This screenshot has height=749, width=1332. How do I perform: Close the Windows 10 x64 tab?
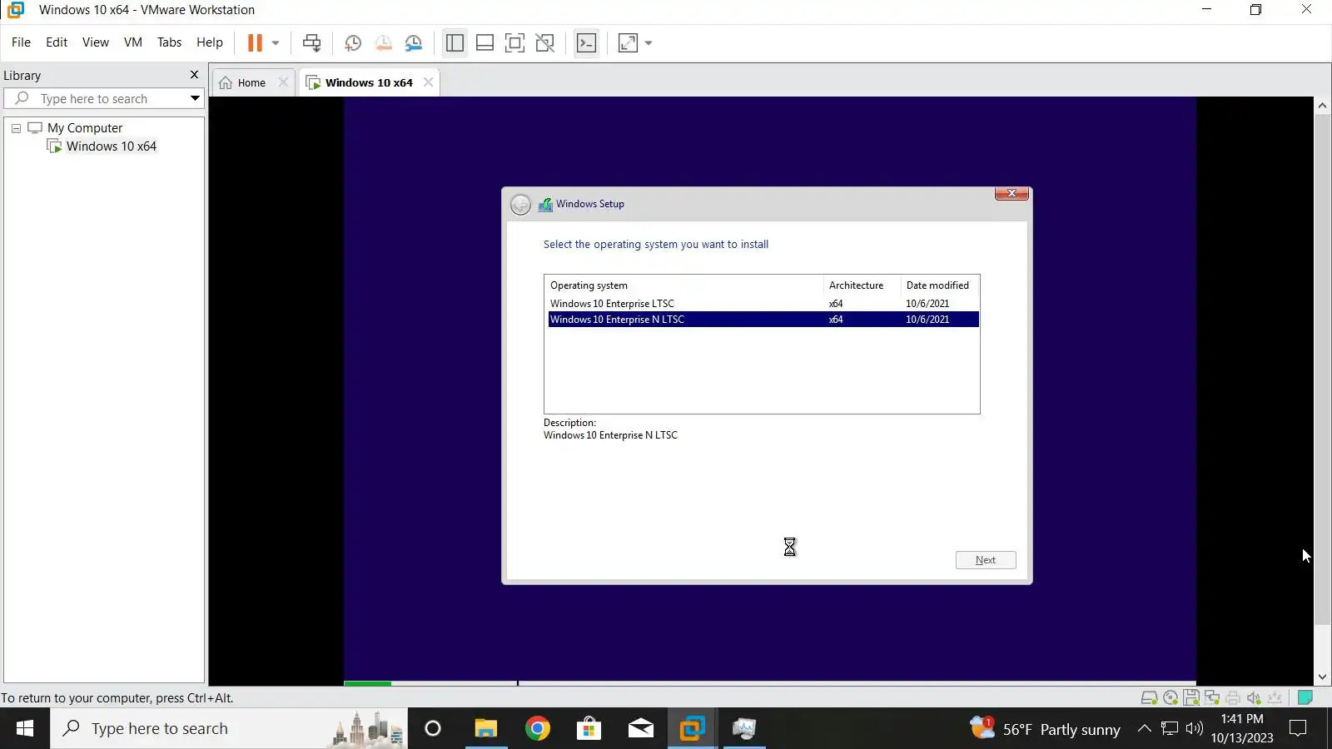pos(428,82)
